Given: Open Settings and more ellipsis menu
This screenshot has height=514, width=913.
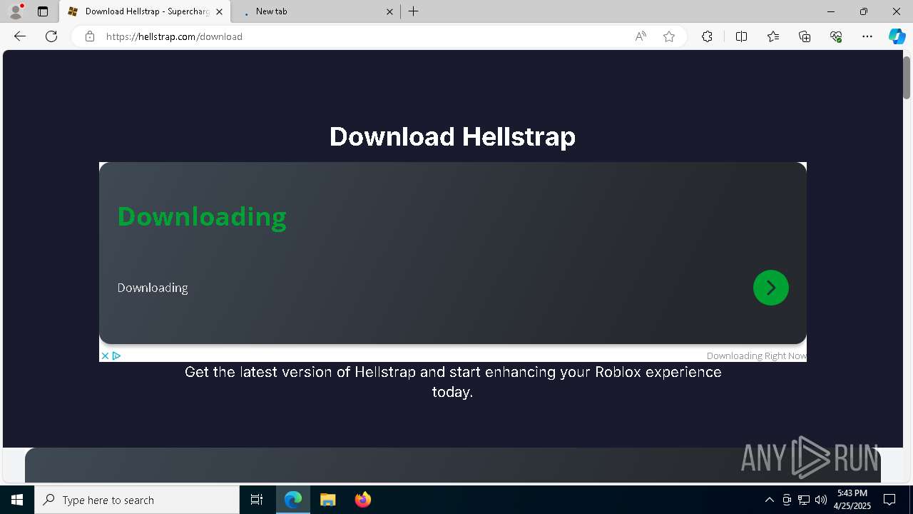Looking at the screenshot, I should [867, 36].
